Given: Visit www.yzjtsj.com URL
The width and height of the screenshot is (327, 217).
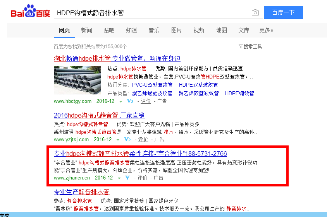Looking at the screenshot, I should pos(71,140).
